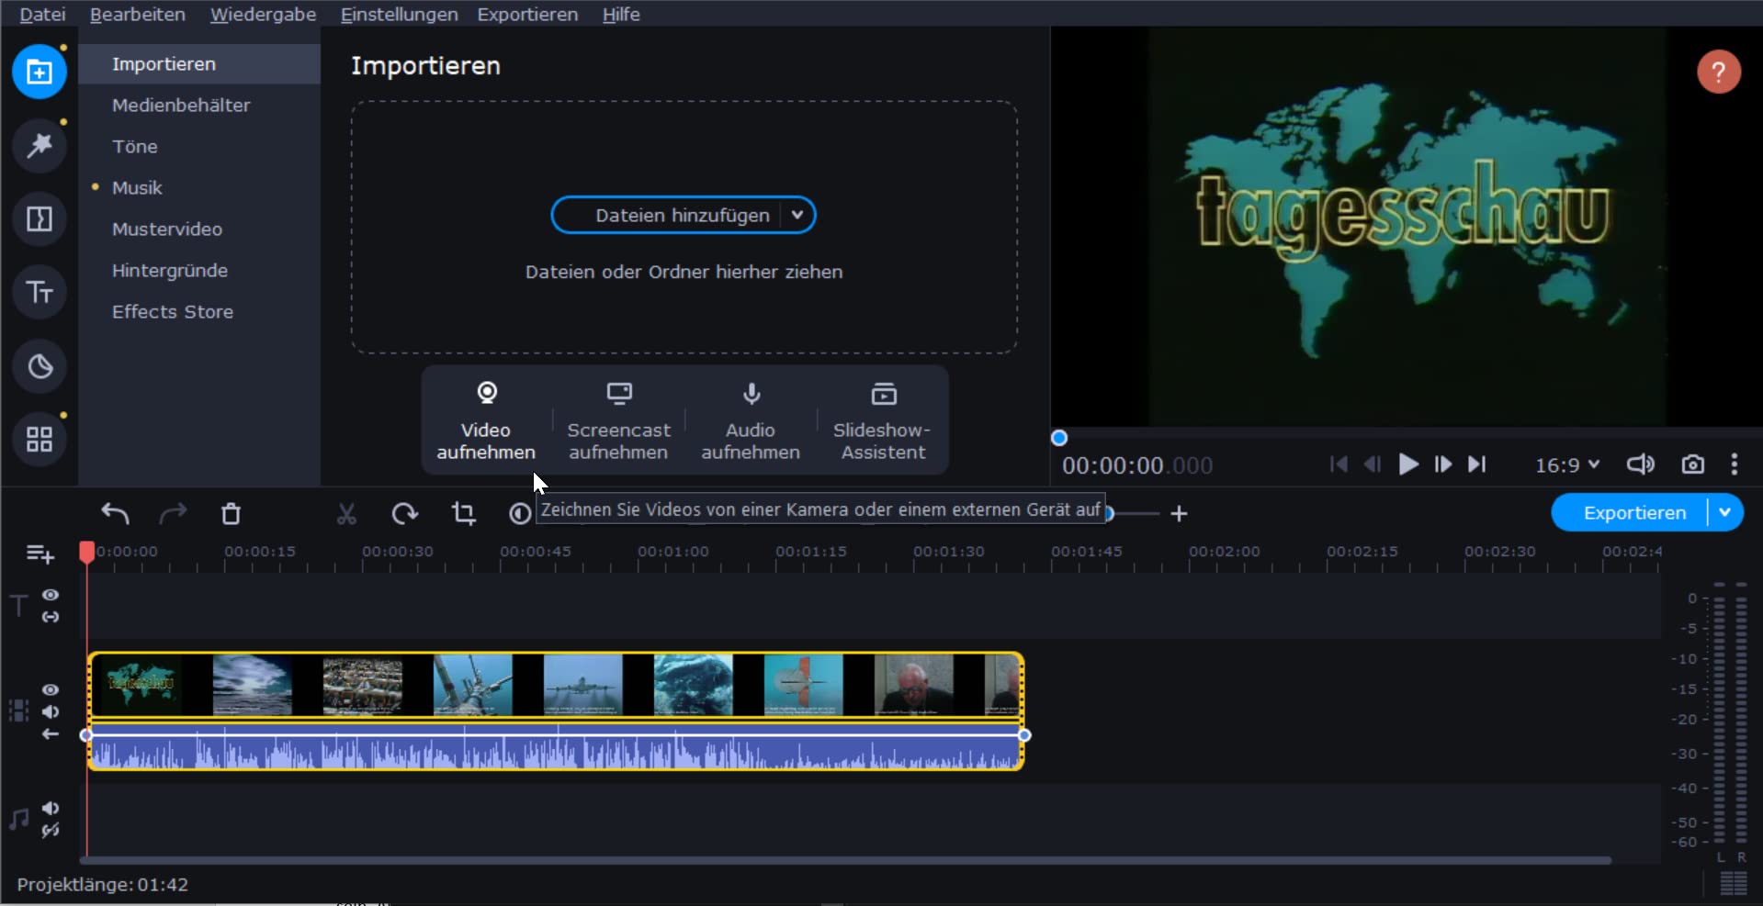Open the Import media sidebar icon

point(40,72)
